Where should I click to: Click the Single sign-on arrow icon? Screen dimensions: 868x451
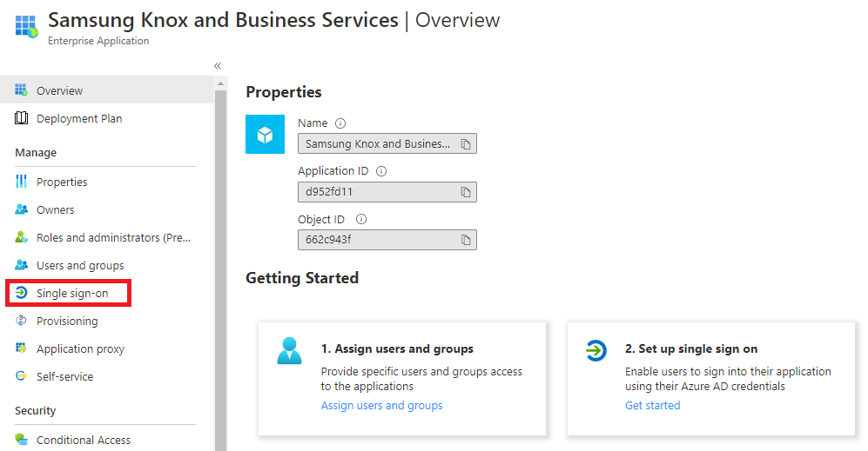[21, 292]
